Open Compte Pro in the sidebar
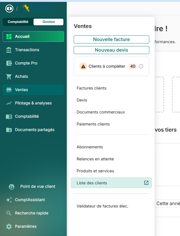 [33, 63]
